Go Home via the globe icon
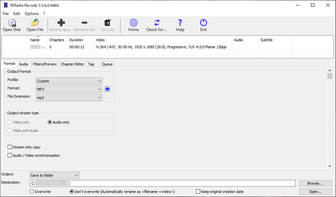The image size is (336, 197). pyautogui.click(x=133, y=25)
